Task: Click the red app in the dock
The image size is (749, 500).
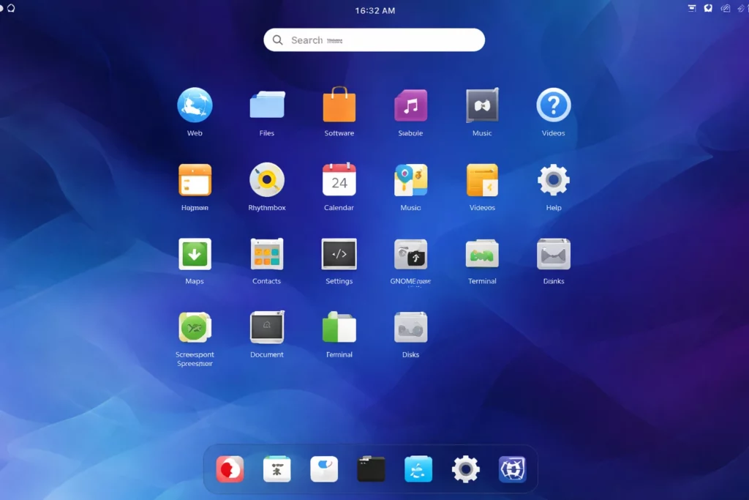Action: coord(230,469)
